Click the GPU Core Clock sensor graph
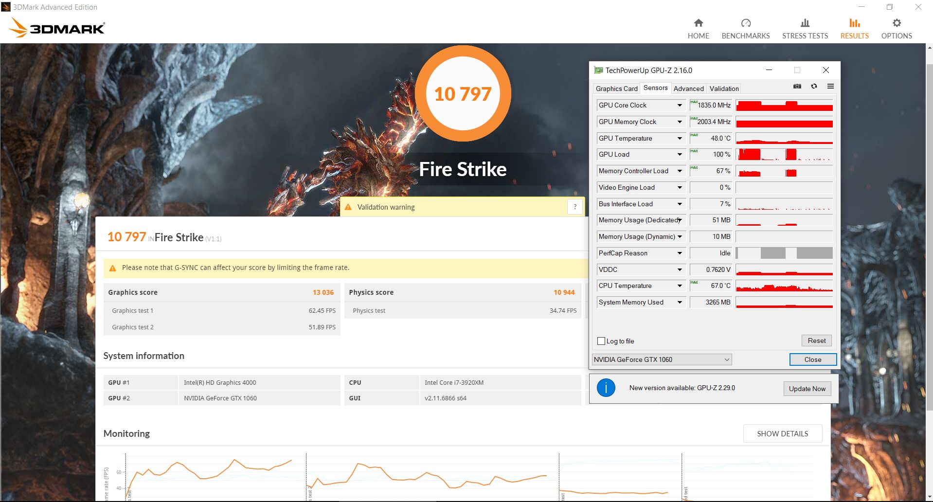The height and width of the screenshot is (502, 933). [x=784, y=105]
